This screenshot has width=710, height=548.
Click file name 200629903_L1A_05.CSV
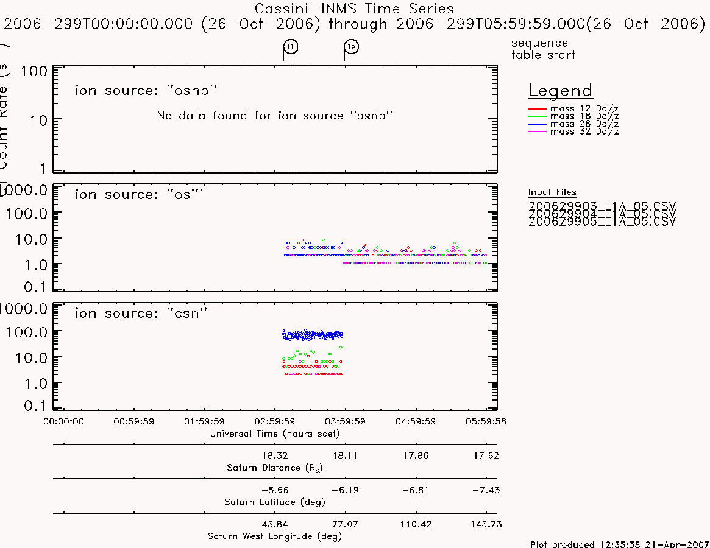(x=602, y=206)
